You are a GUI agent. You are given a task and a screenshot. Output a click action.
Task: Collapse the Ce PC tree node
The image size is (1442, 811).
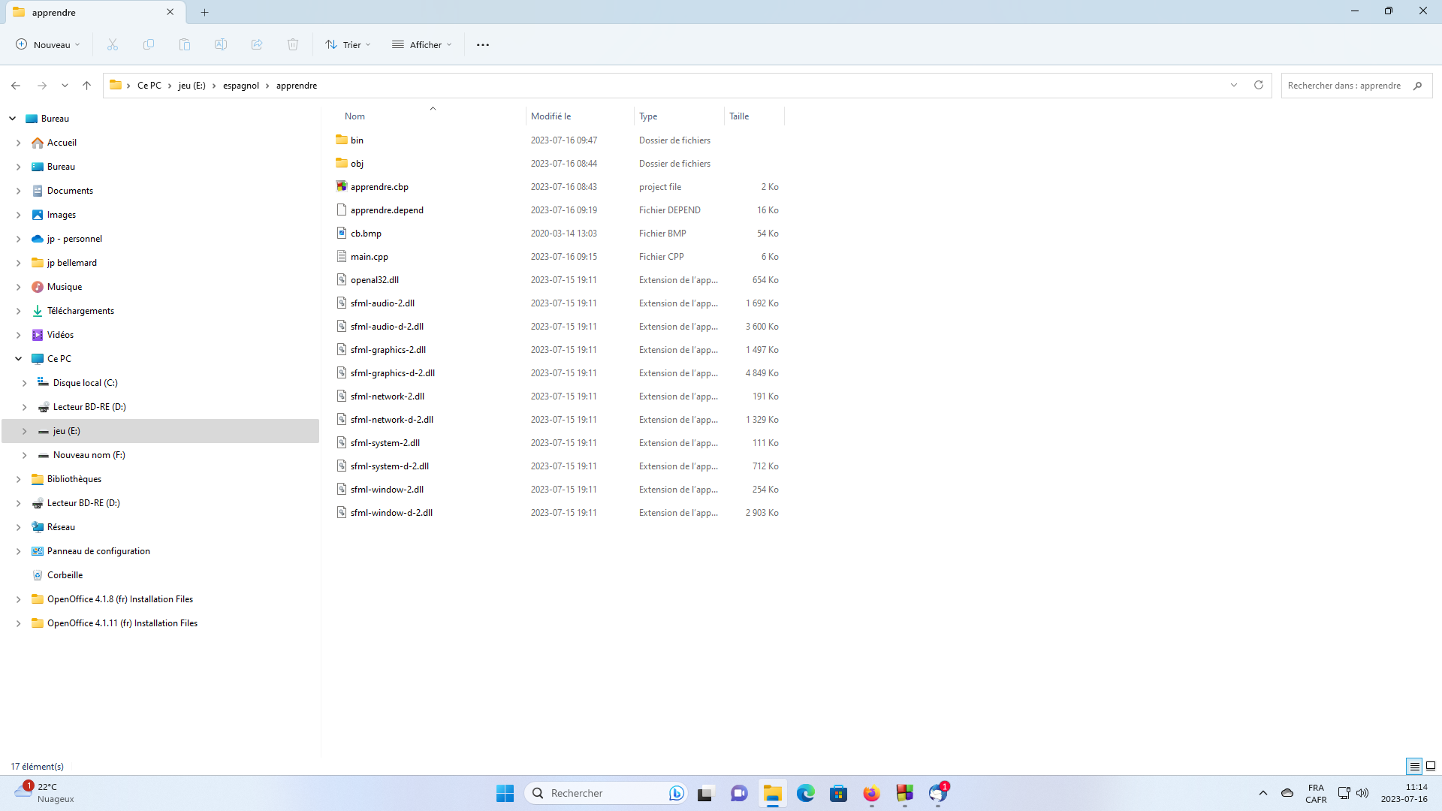19,359
